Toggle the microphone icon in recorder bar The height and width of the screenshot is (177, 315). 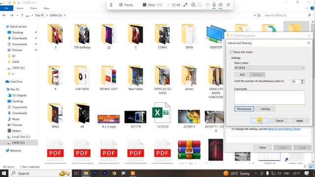pos(214,5)
